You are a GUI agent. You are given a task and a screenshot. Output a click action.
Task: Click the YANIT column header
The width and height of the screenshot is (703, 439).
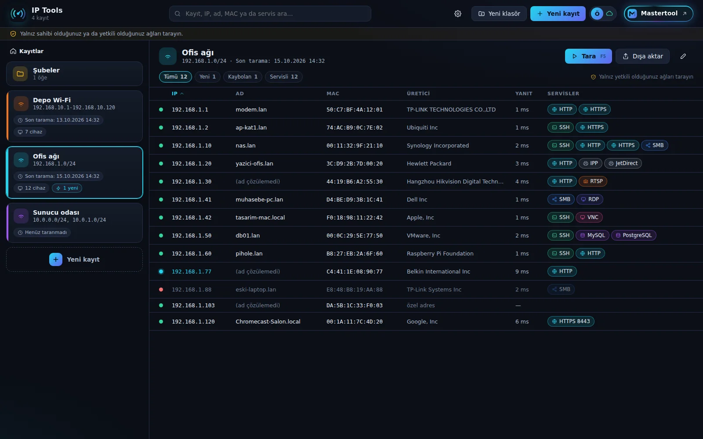523,94
